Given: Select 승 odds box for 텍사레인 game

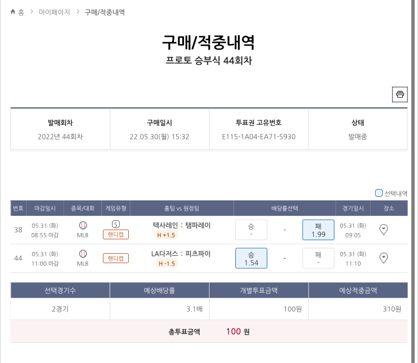Looking at the screenshot, I should (251, 230).
